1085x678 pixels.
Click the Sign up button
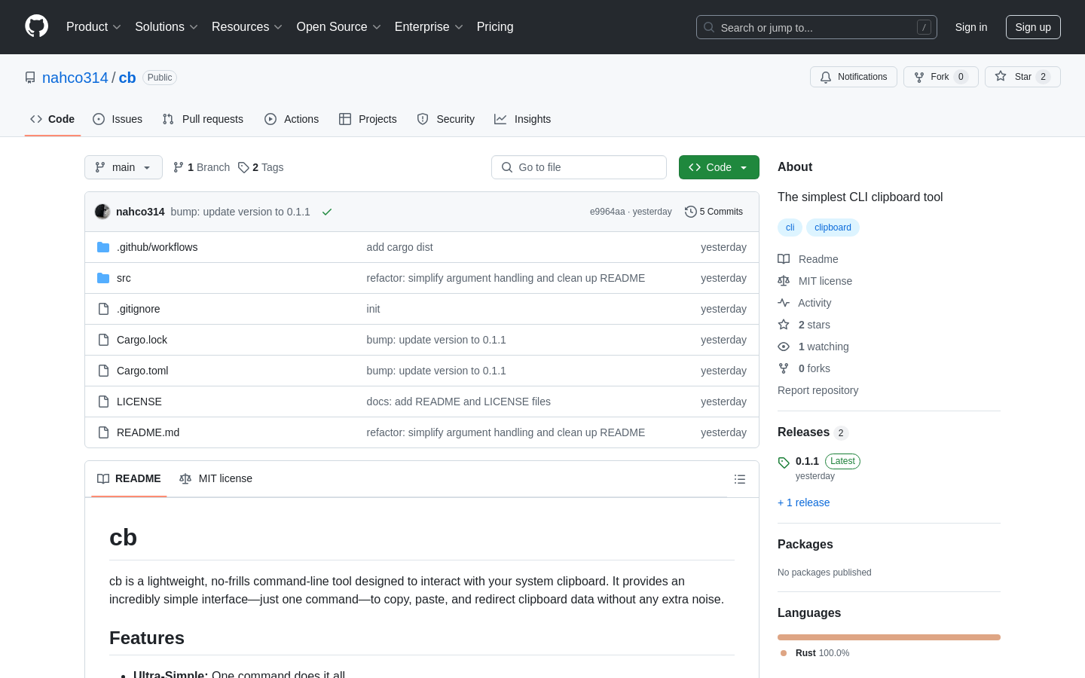pos(1033,27)
